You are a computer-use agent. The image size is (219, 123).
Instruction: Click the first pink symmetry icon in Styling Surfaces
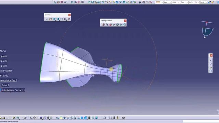coord(103,25)
